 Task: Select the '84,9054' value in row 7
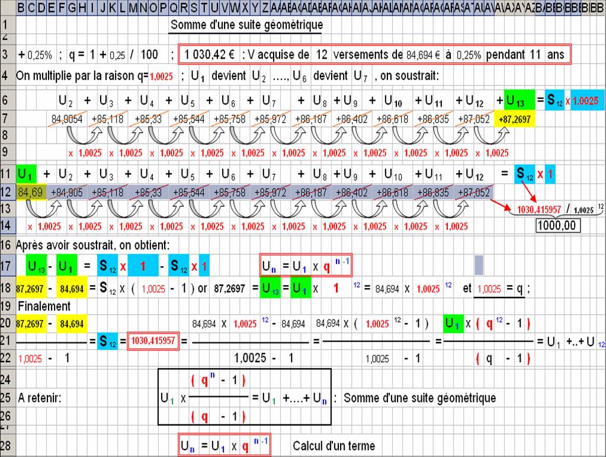pos(67,119)
